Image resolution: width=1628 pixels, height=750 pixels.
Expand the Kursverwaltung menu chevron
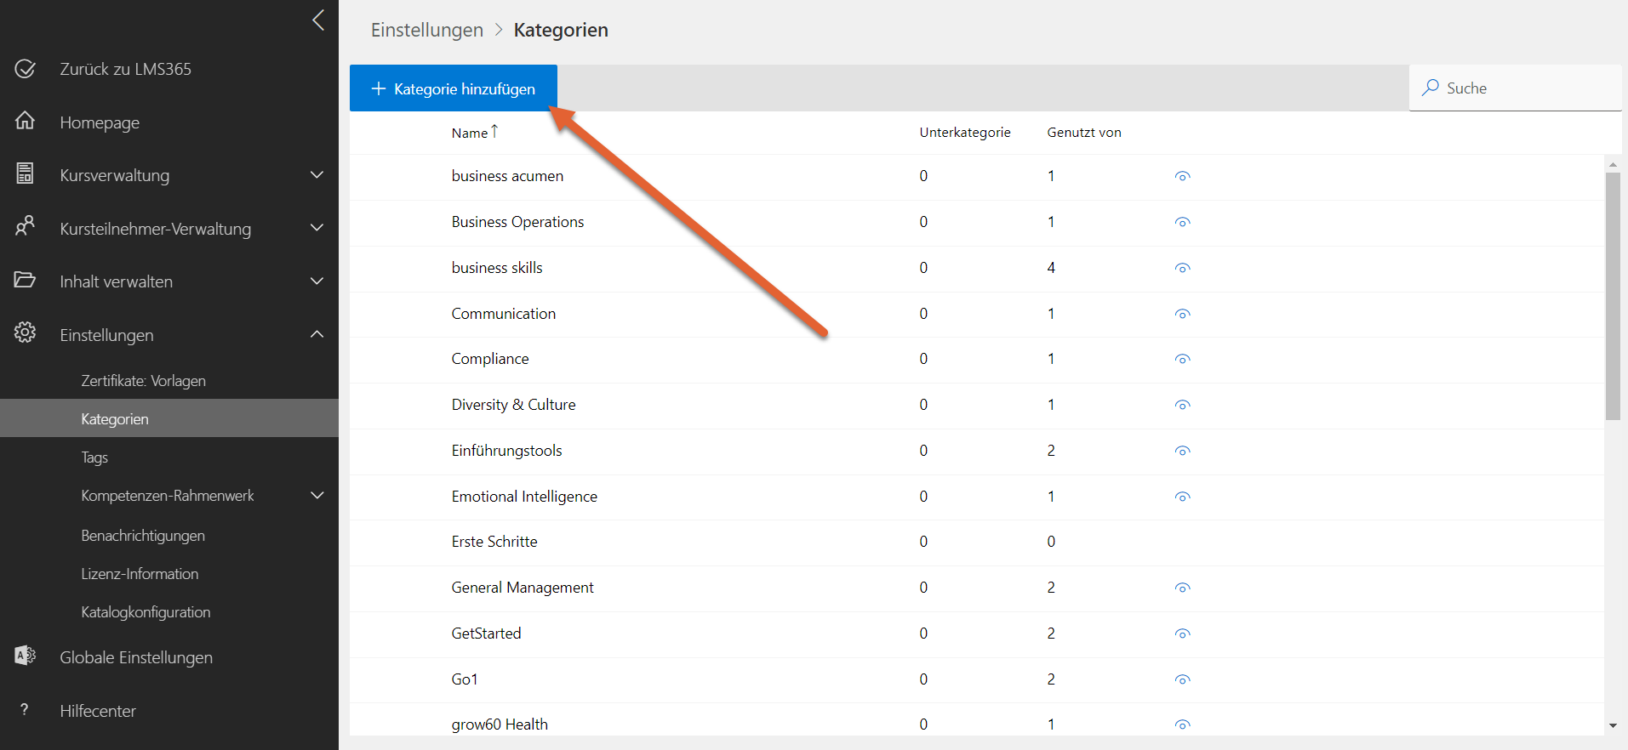tap(317, 175)
